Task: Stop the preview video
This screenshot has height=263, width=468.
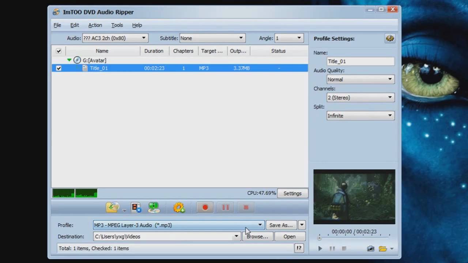Action: [344, 248]
